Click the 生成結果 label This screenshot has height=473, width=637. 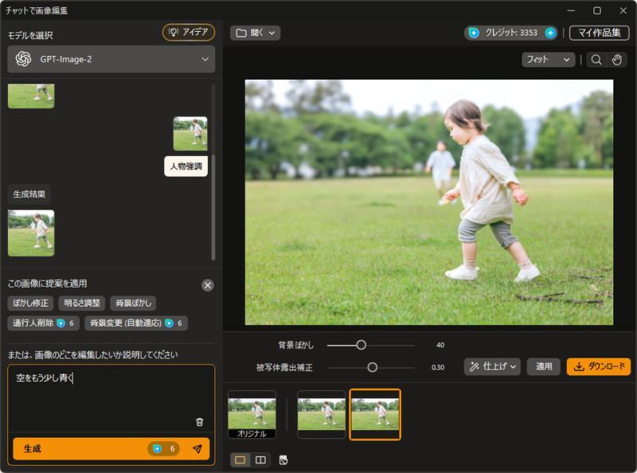(x=29, y=194)
